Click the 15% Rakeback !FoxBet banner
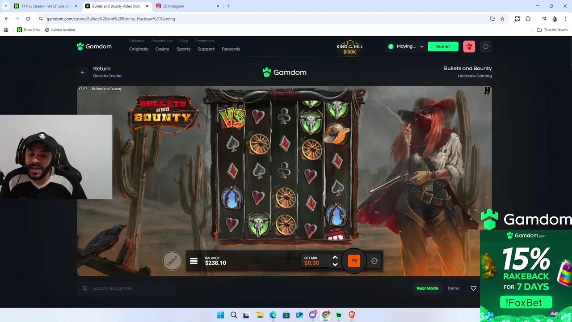This screenshot has width=572, height=322. (526, 276)
